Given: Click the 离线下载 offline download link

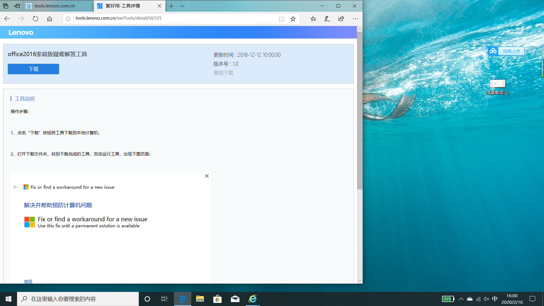Looking at the screenshot, I should (x=223, y=73).
